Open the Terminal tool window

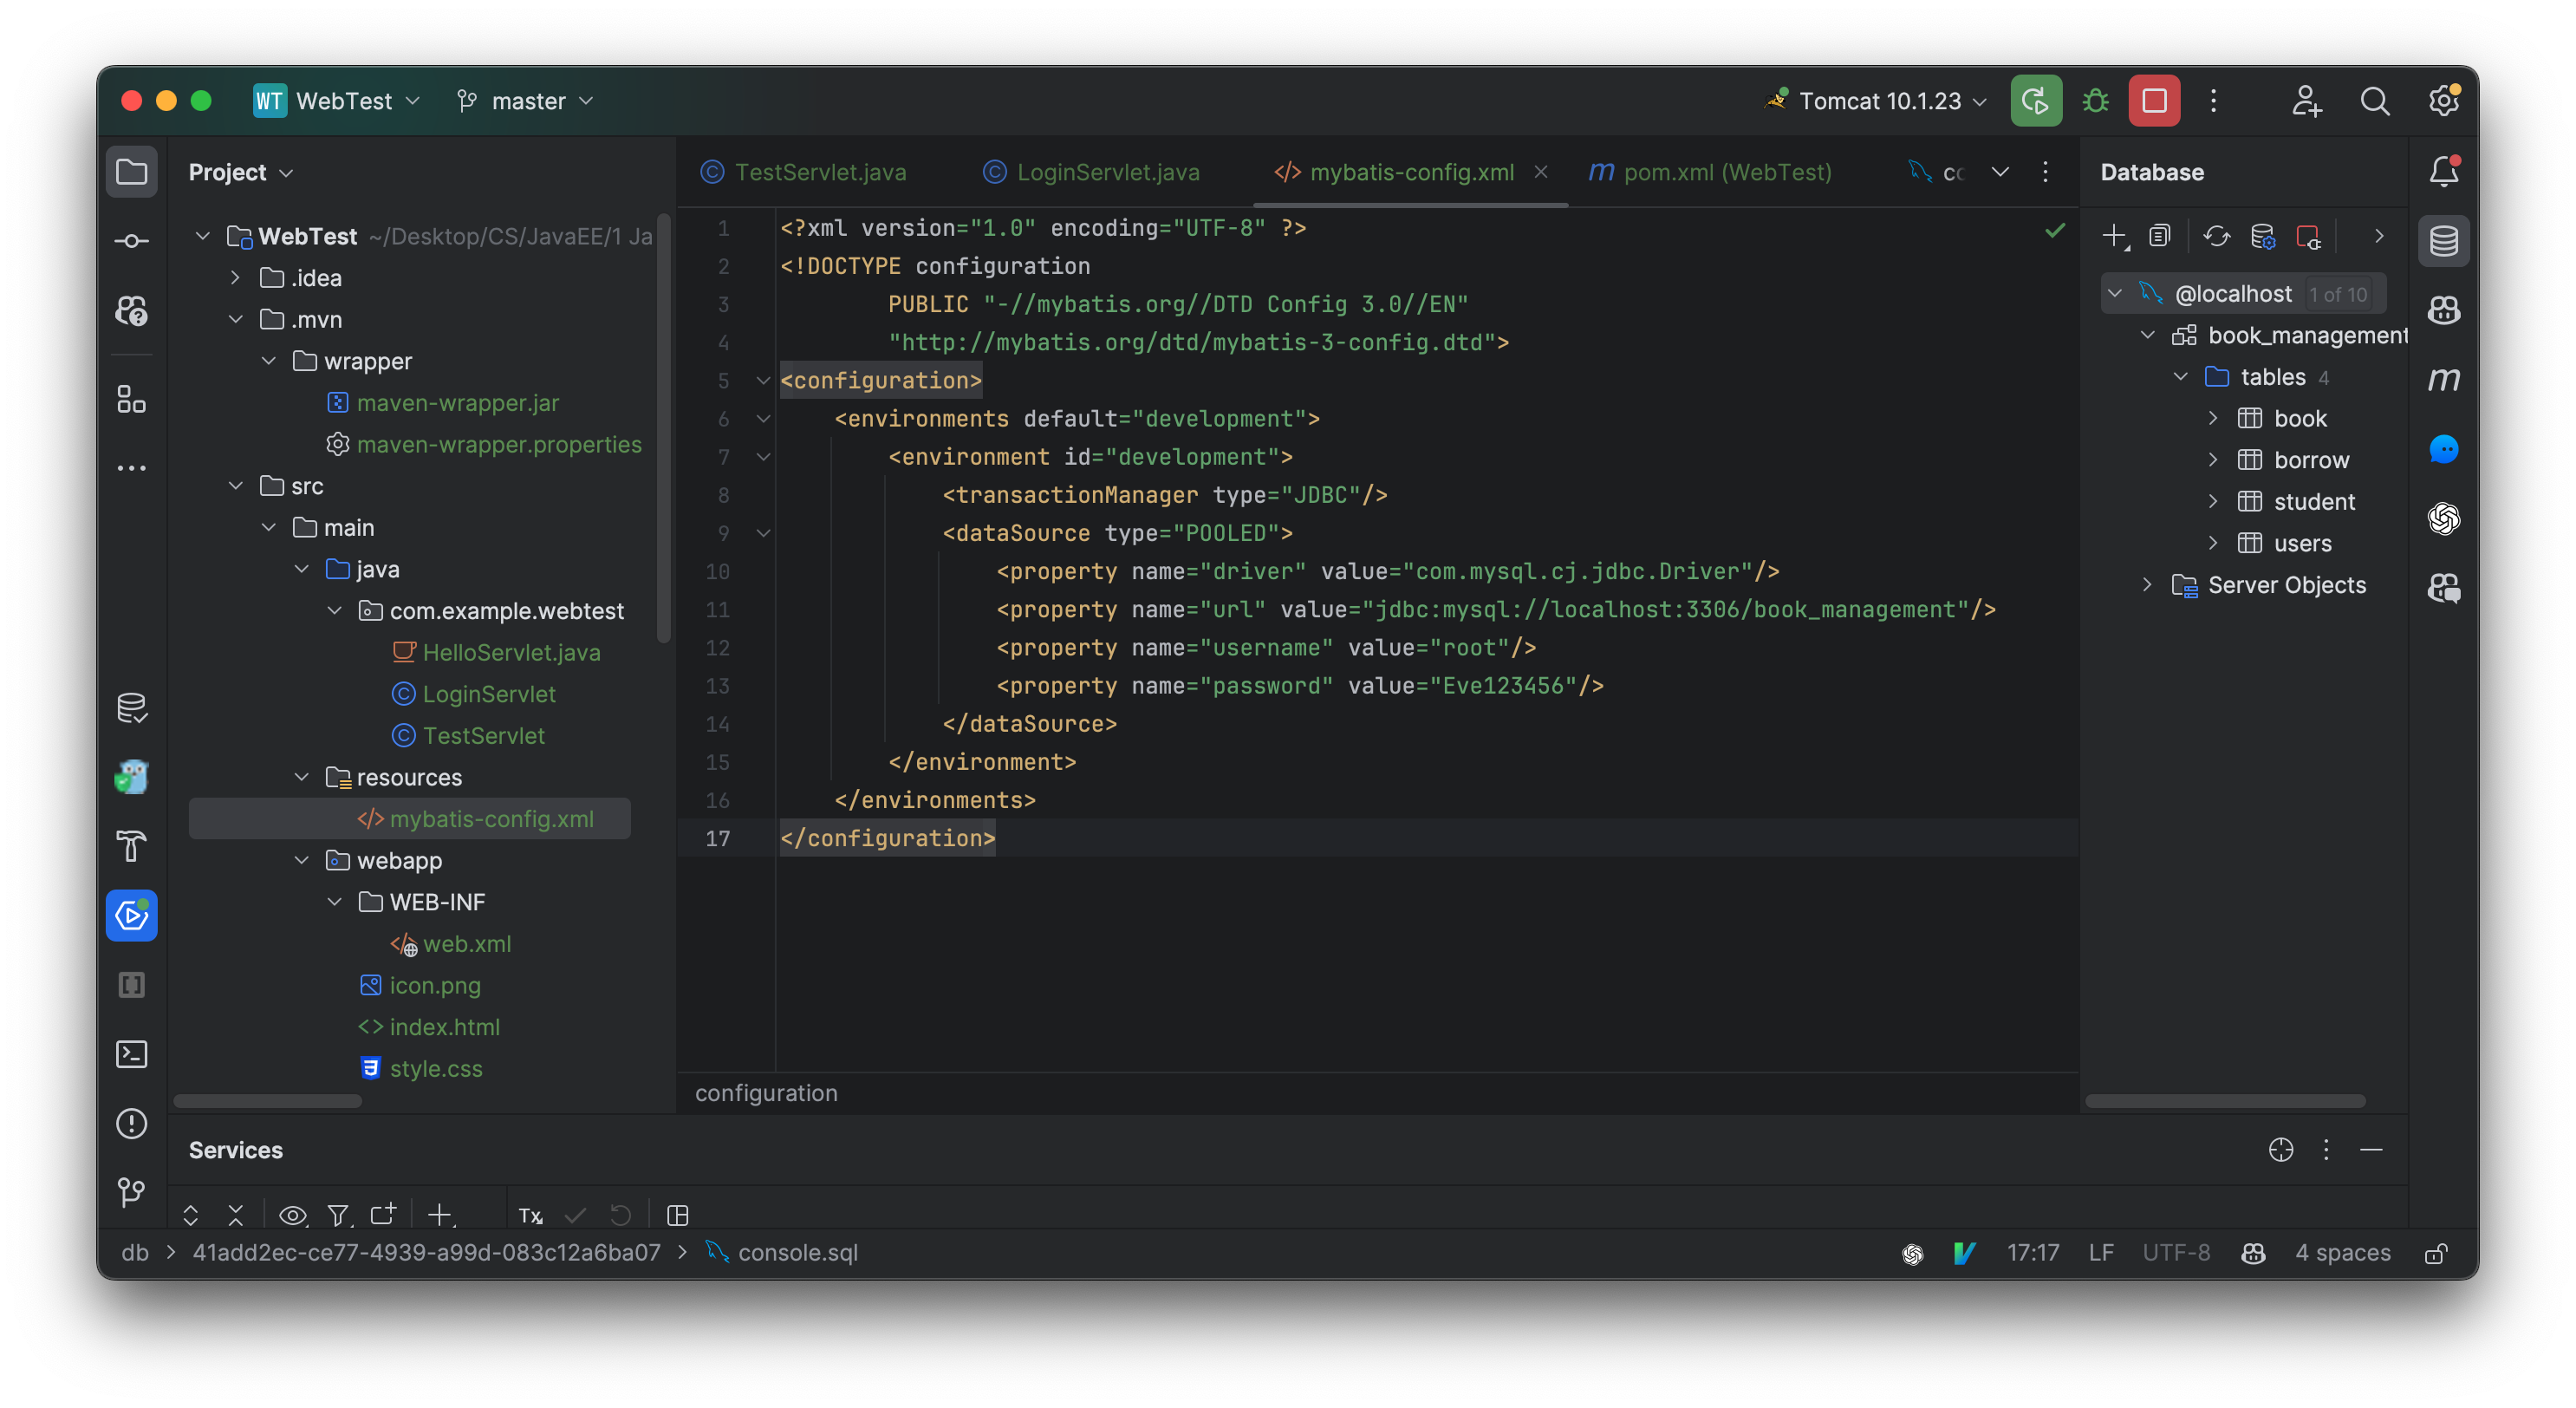tap(131, 1054)
